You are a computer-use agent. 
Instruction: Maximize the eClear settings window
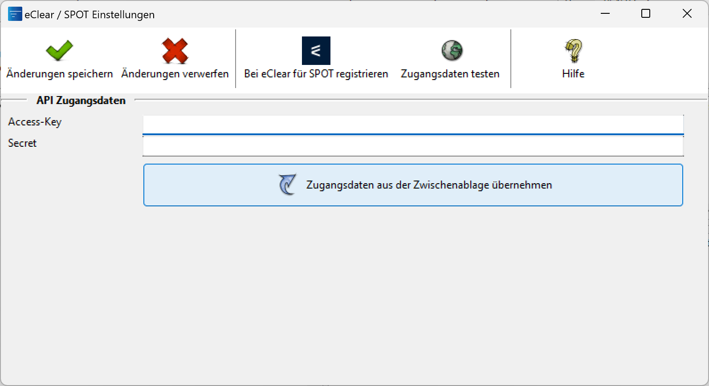(x=646, y=14)
